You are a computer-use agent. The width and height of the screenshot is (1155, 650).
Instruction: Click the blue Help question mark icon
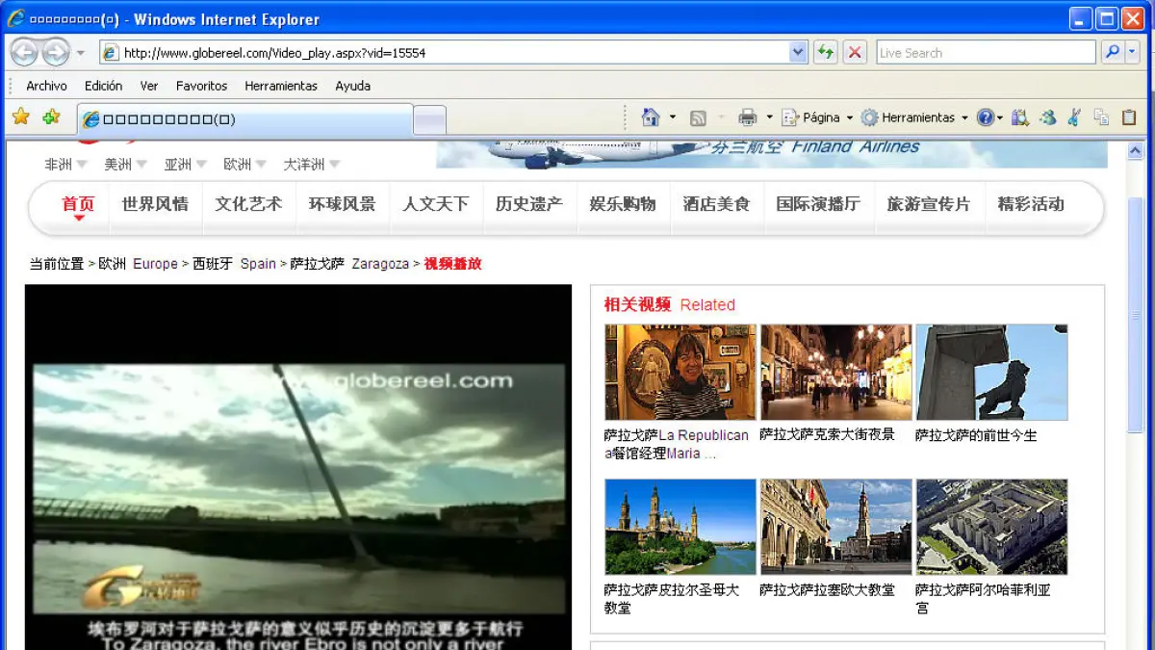985,117
